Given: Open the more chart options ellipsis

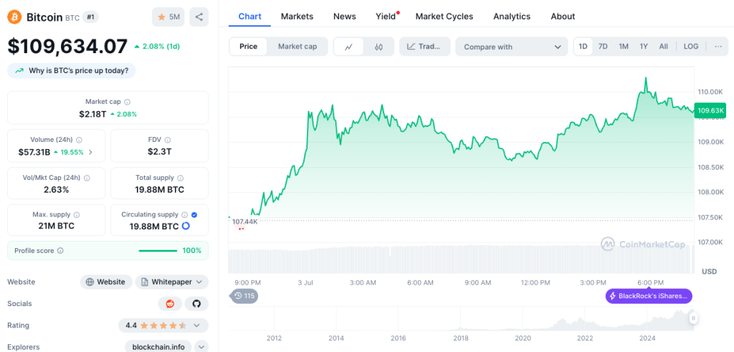Looking at the screenshot, I should pos(718,47).
